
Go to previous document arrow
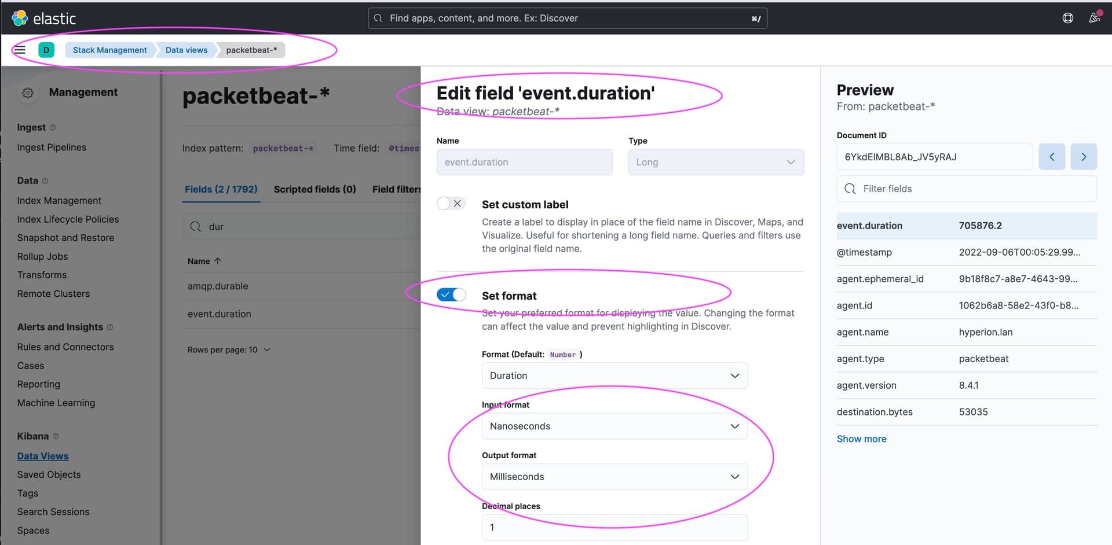tap(1052, 157)
